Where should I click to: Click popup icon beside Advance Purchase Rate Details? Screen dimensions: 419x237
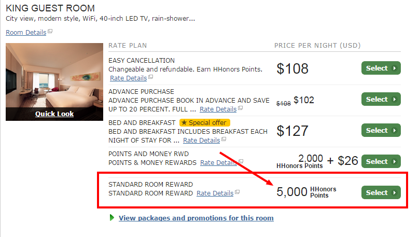pyautogui.click(x=241, y=108)
